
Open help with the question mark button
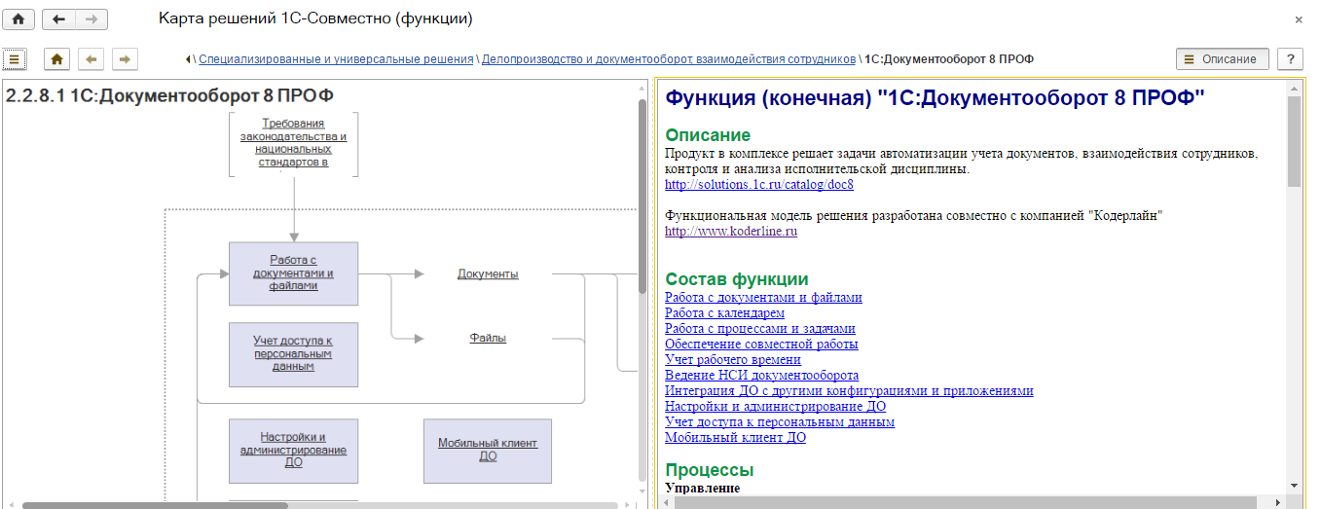pyautogui.click(x=1290, y=59)
